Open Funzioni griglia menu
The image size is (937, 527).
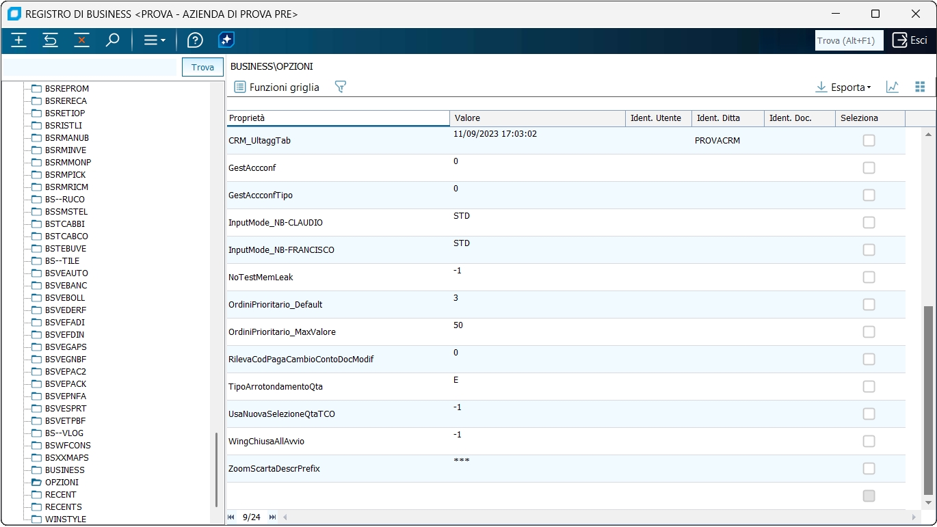pos(277,87)
